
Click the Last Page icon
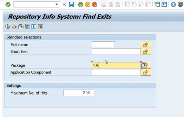tap(148, 4)
